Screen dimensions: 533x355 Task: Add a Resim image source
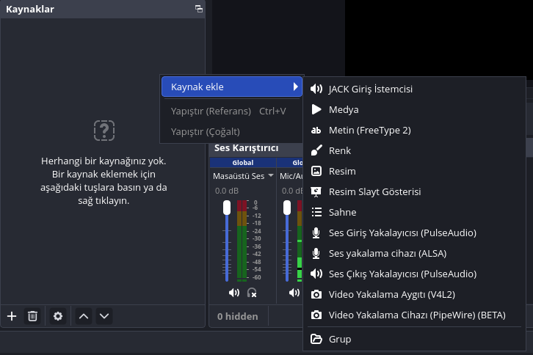[x=414, y=171]
